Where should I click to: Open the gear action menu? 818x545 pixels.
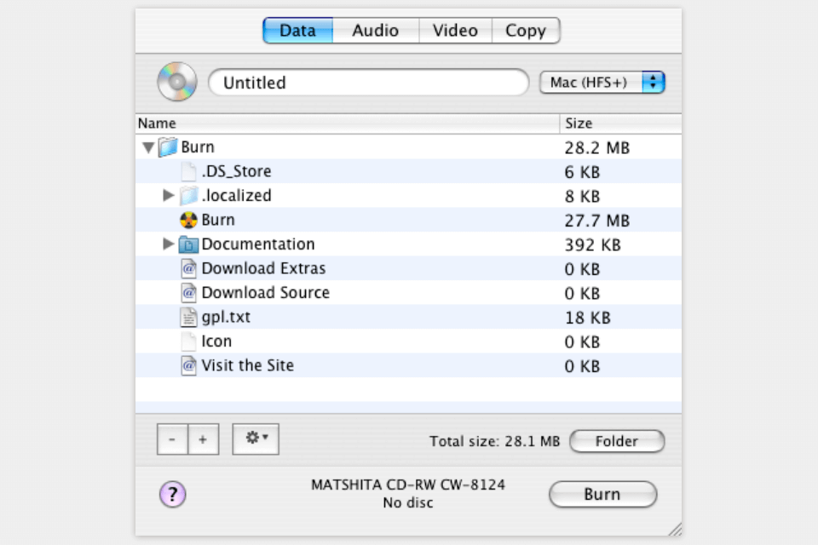[x=256, y=439]
